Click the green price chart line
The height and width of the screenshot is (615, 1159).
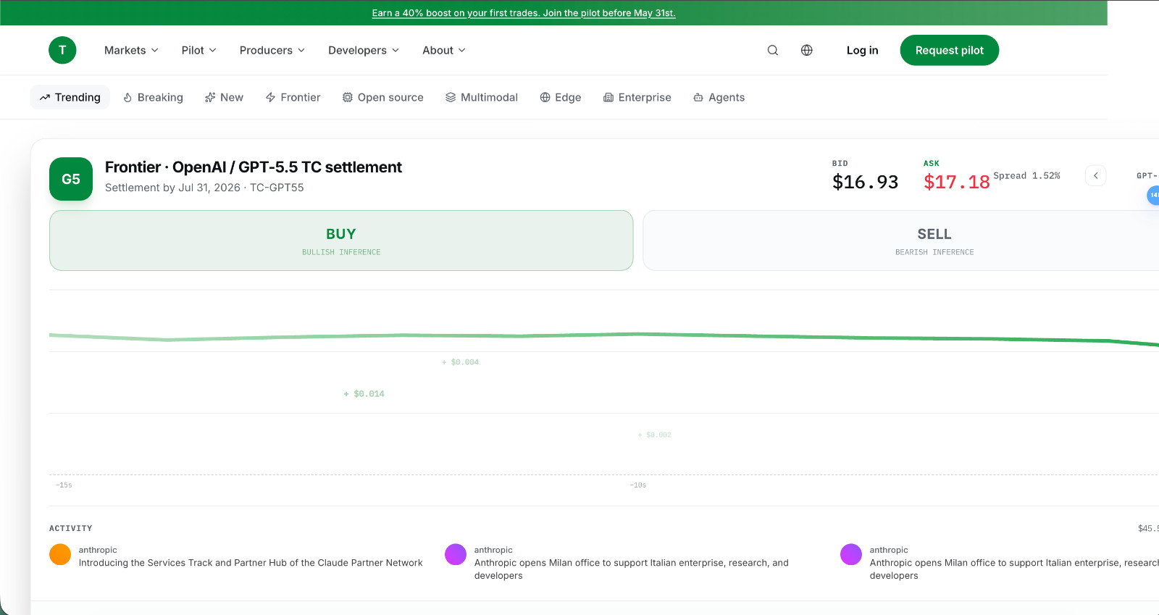tap(604, 336)
